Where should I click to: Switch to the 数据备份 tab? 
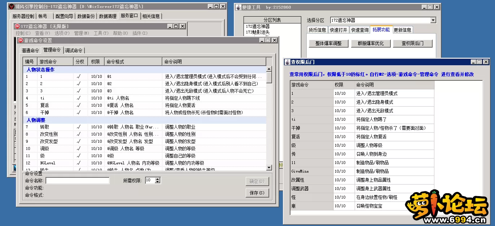pos(86,16)
